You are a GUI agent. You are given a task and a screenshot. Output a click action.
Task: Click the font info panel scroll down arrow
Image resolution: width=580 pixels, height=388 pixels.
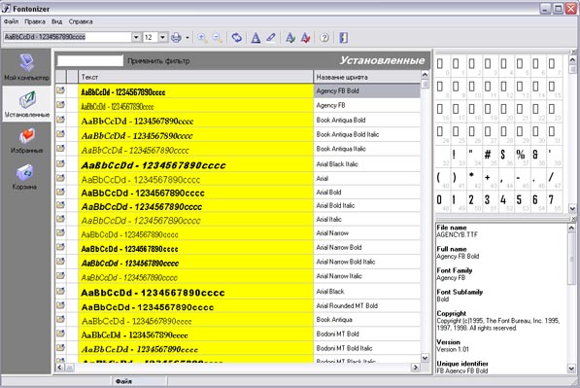[x=571, y=369]
